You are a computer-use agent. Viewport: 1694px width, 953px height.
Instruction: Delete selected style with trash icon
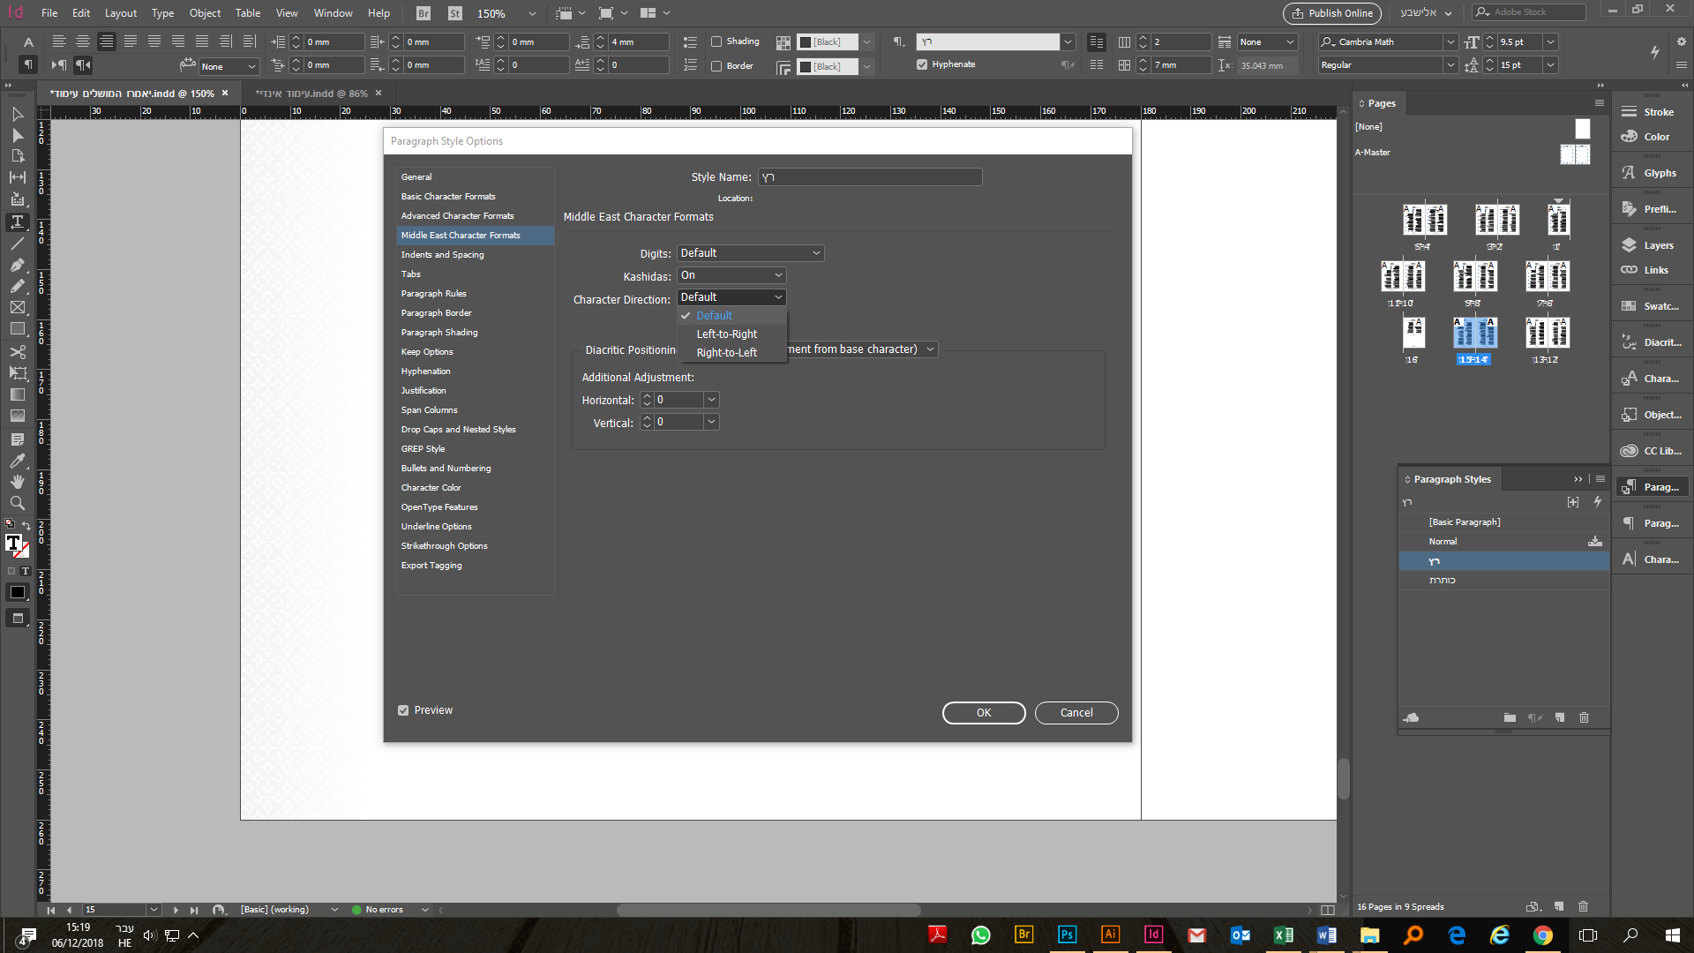[x=1584, y=717]
